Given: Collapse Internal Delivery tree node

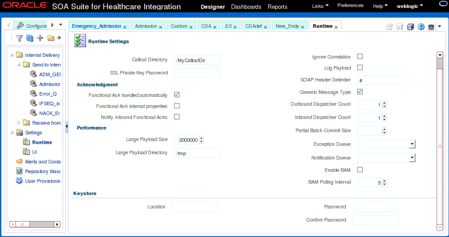Looking at the screenshot, I should [x=12, y=55].
